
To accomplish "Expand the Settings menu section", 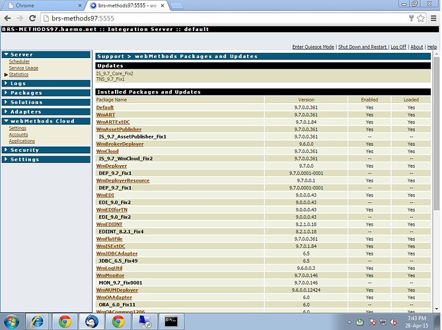I will 46,159.
